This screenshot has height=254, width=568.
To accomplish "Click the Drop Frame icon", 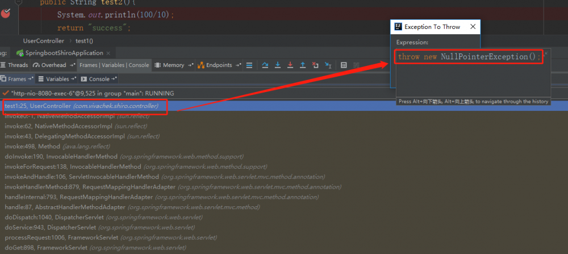I will pyautogui.click(x=315, y=65).
